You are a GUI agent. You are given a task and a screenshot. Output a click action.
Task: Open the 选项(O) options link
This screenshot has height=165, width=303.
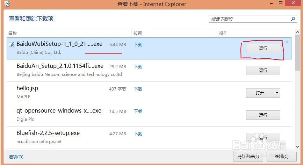(x=16, y=157)
